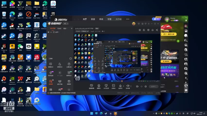Open the Grand Theft Auto V shortcut

(x=20, y=5)
